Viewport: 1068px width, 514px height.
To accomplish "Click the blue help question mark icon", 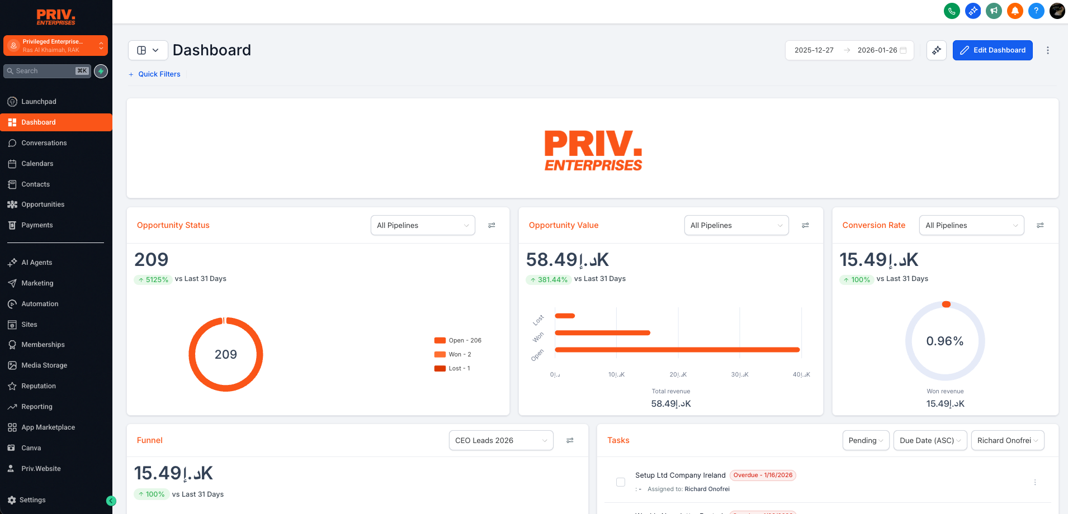I will click(x=1036, y=11).
